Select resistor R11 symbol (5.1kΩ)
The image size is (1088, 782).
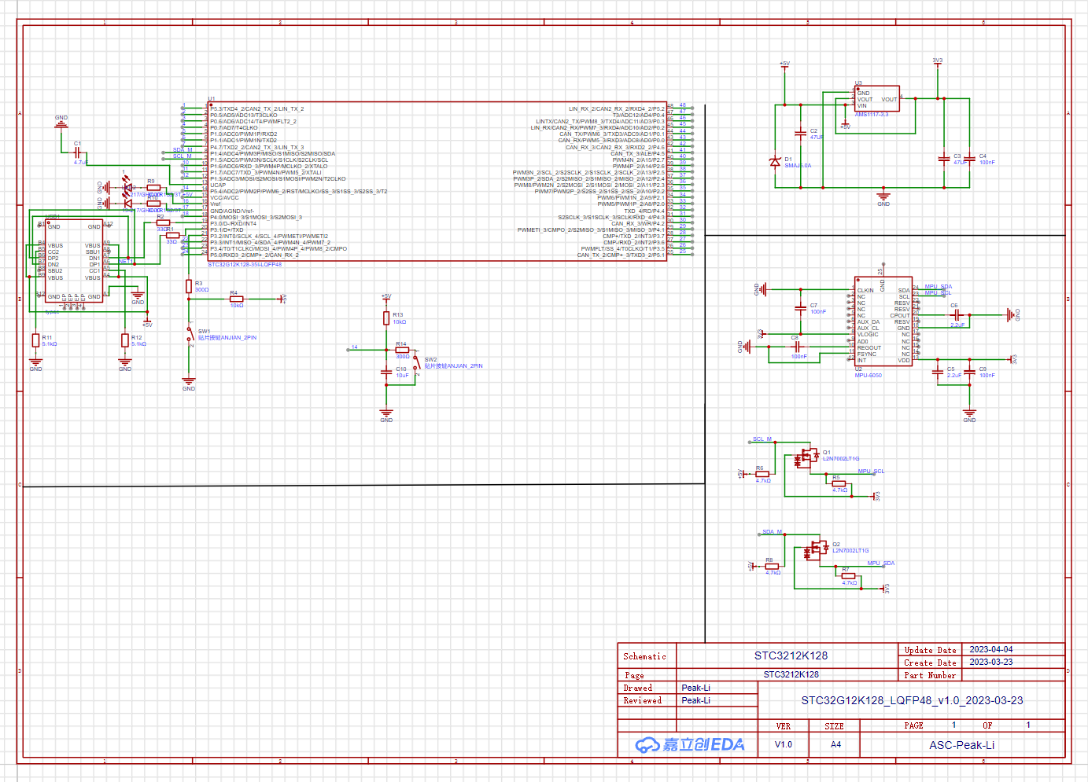pyautogui.click(x=35, y=340)
